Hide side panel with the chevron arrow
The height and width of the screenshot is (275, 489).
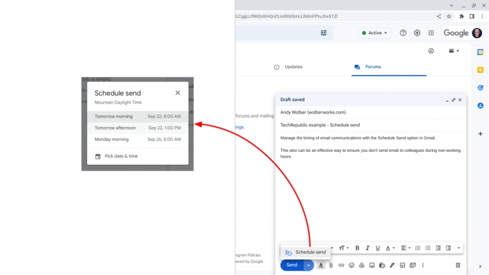pyautogui.click(x=480, y=266)
